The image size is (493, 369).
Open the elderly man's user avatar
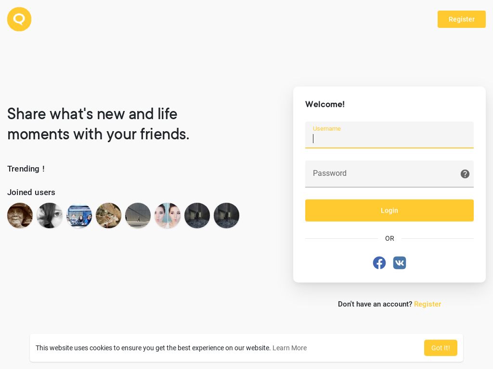(20, 216)
